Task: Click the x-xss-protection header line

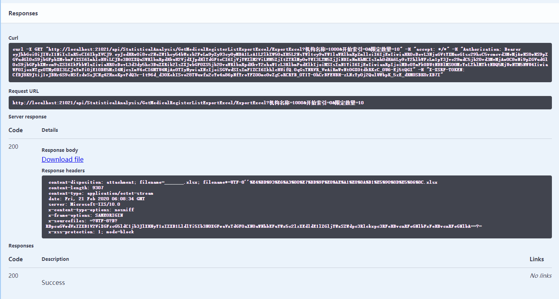Action: pos(90,232)
